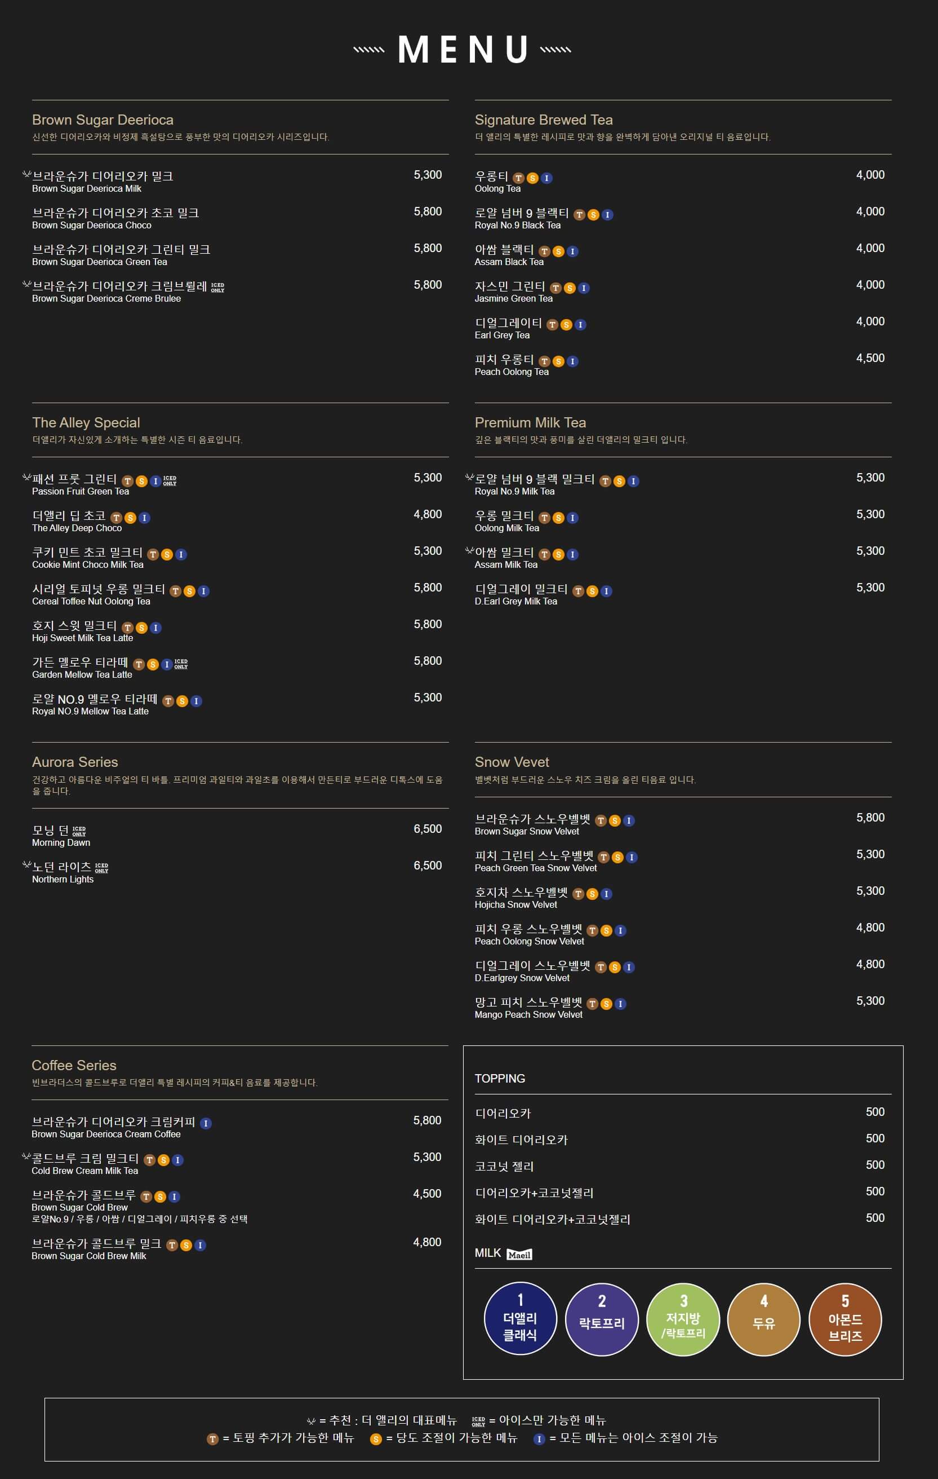Click the TOPPING heading
This screenshot has width=938, height=1479.
(x=500, y=1079)
